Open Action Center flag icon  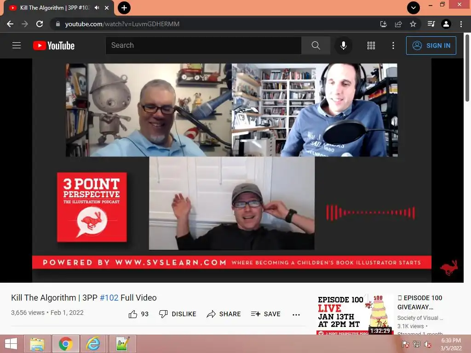pyautogui.click(x=406, y=344)
